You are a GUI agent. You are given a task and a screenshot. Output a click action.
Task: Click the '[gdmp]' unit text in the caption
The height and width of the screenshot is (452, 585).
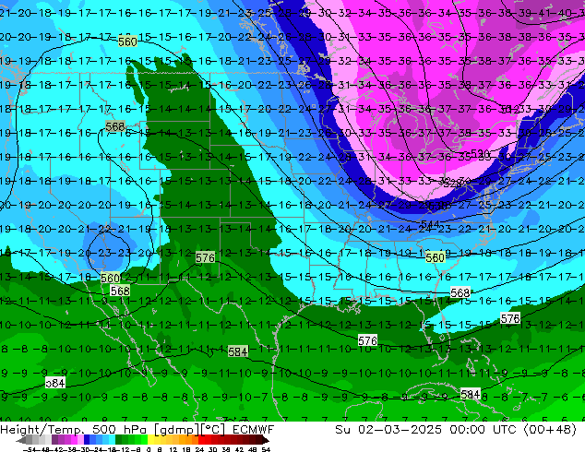(177, 430)
